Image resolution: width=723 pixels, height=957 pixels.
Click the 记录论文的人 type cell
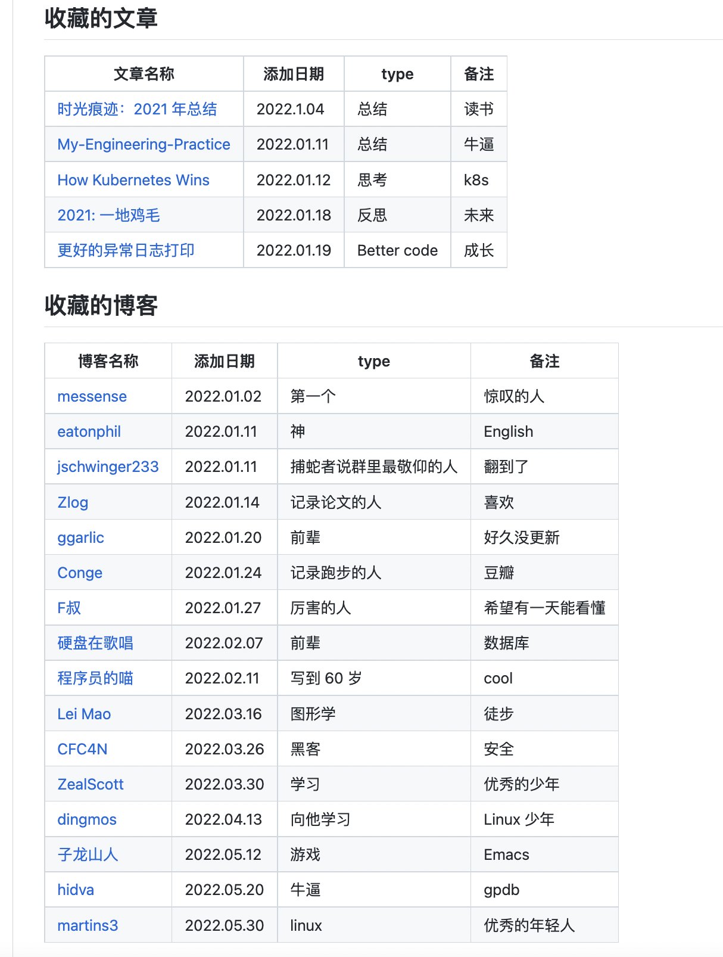374,502
